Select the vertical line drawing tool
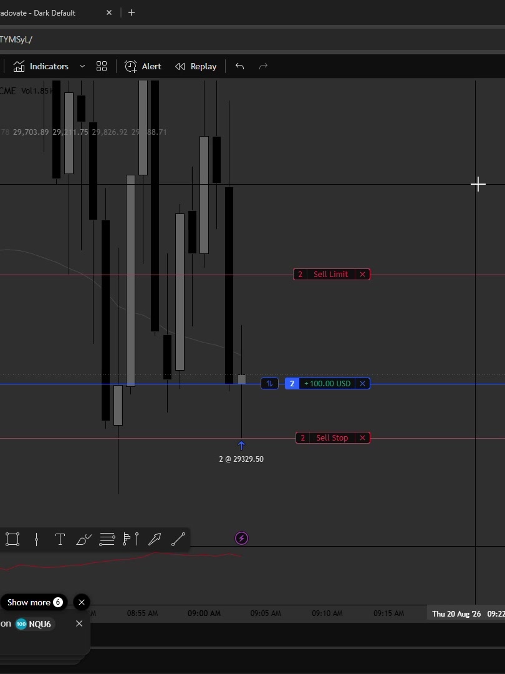This screenshot has width=505, height=674. point(37,539)
